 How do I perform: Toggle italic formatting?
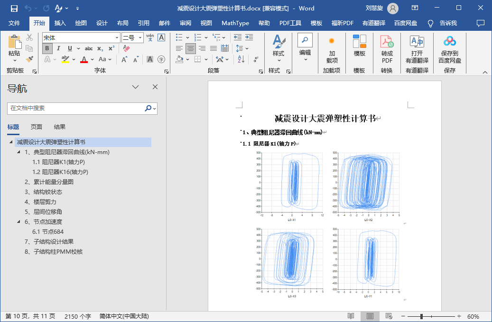coord(58,48)
